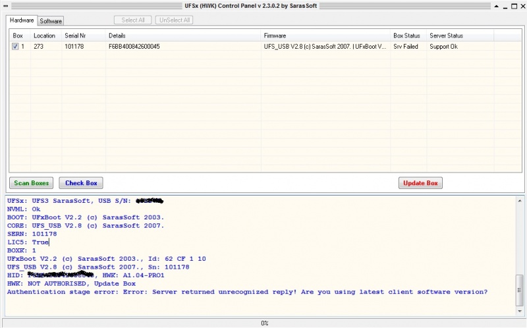Click the UnSelect All button
527x328 pixels.
point(174,20)
